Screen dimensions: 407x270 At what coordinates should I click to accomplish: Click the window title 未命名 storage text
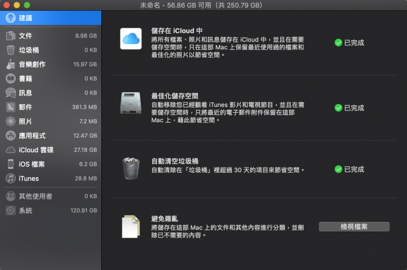pyautogui.click(x=201, y=5)
